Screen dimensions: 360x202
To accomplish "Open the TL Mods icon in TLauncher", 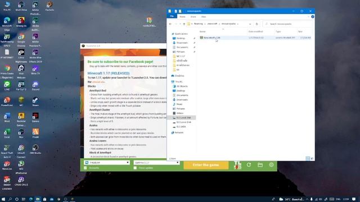I will 237,165.
